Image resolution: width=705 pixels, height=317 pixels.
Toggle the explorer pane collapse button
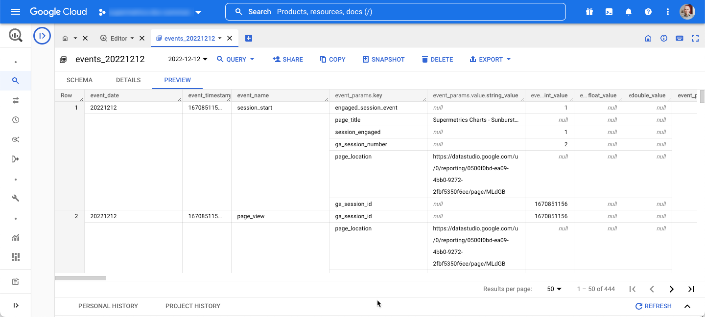pos(42,36)
